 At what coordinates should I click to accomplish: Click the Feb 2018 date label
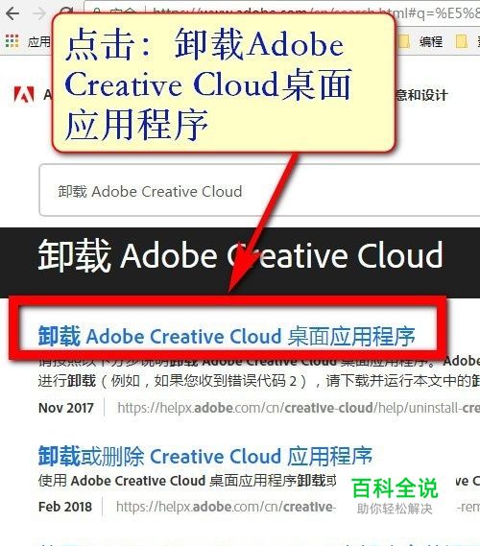tap(65, 507)
